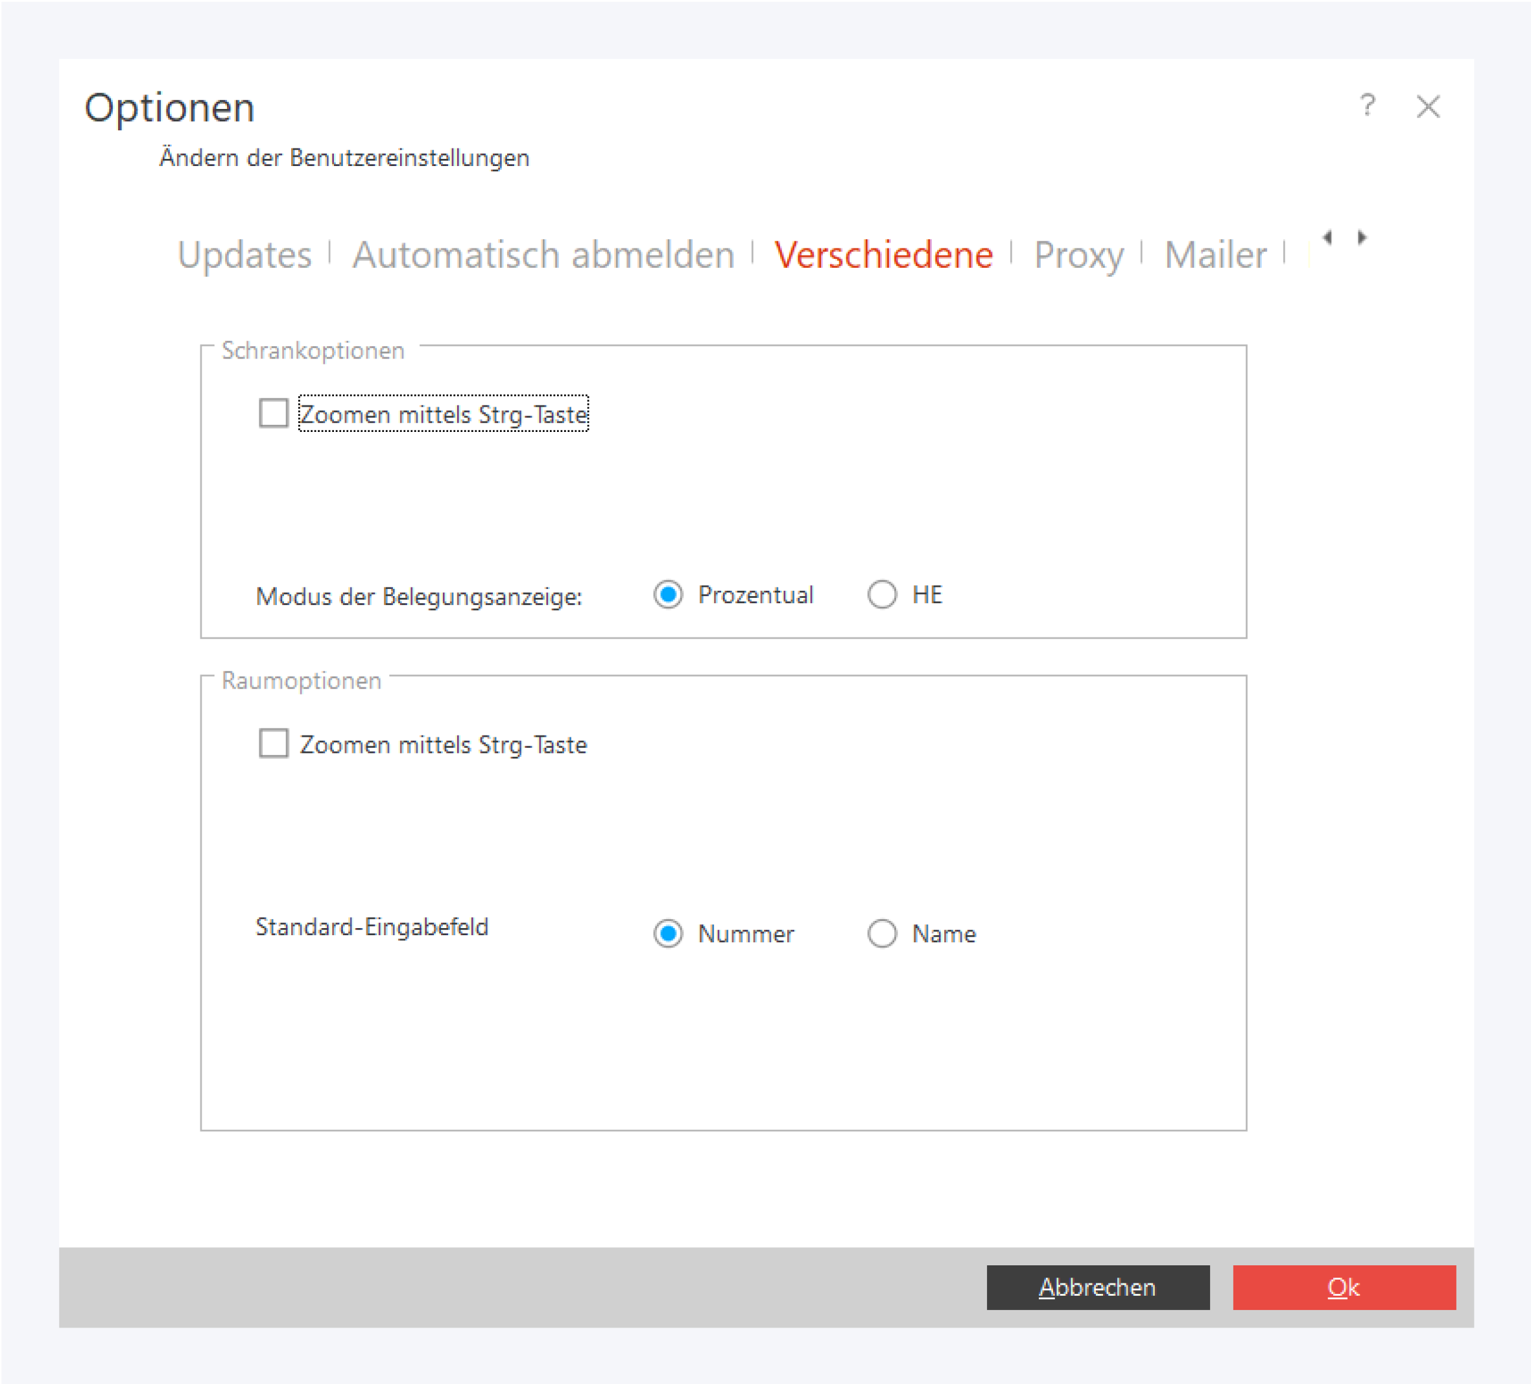Click the help question mark icon
Viewport: 1531px width, 1384px height.
[1367, 106]
